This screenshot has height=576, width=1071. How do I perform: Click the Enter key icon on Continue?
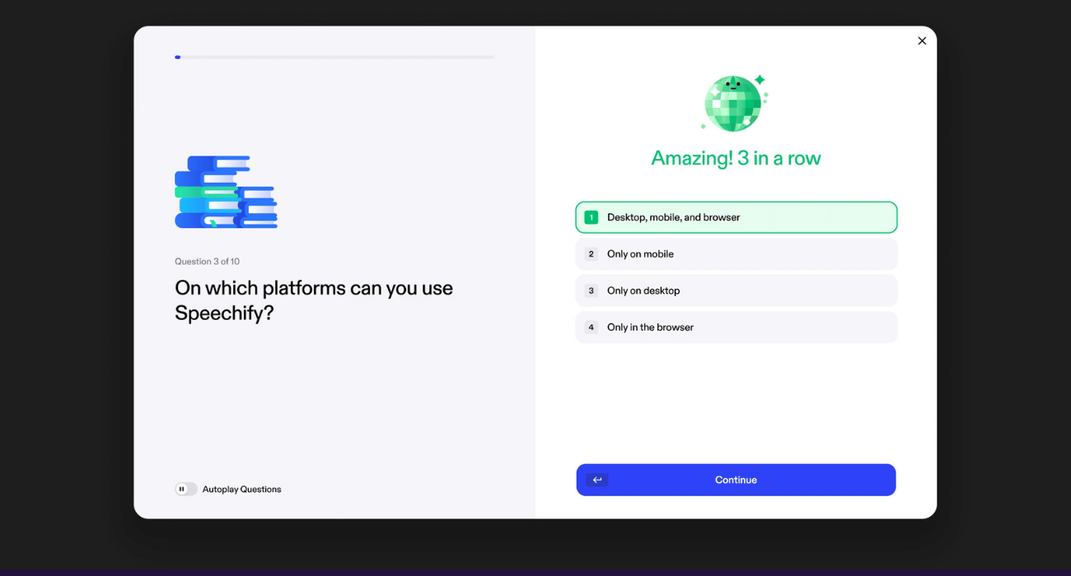[x=597, y=480]
